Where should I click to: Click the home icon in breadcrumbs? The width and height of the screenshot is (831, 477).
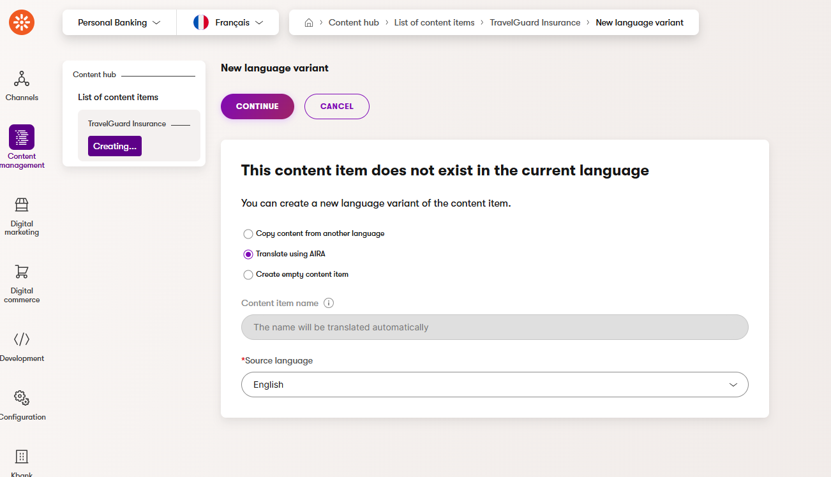pos(309,22)
